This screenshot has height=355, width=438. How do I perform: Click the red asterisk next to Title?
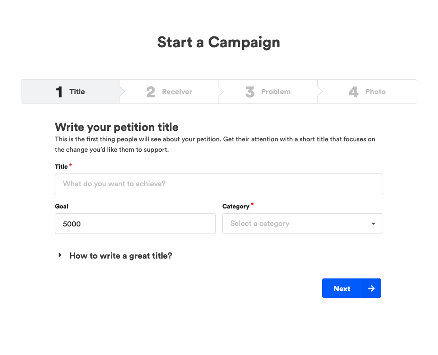coord(70,164)
